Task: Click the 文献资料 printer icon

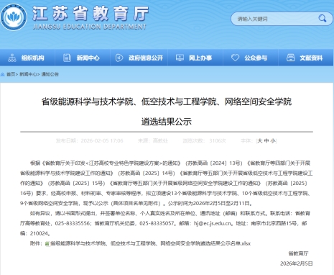Action: (x=291, y=58)
